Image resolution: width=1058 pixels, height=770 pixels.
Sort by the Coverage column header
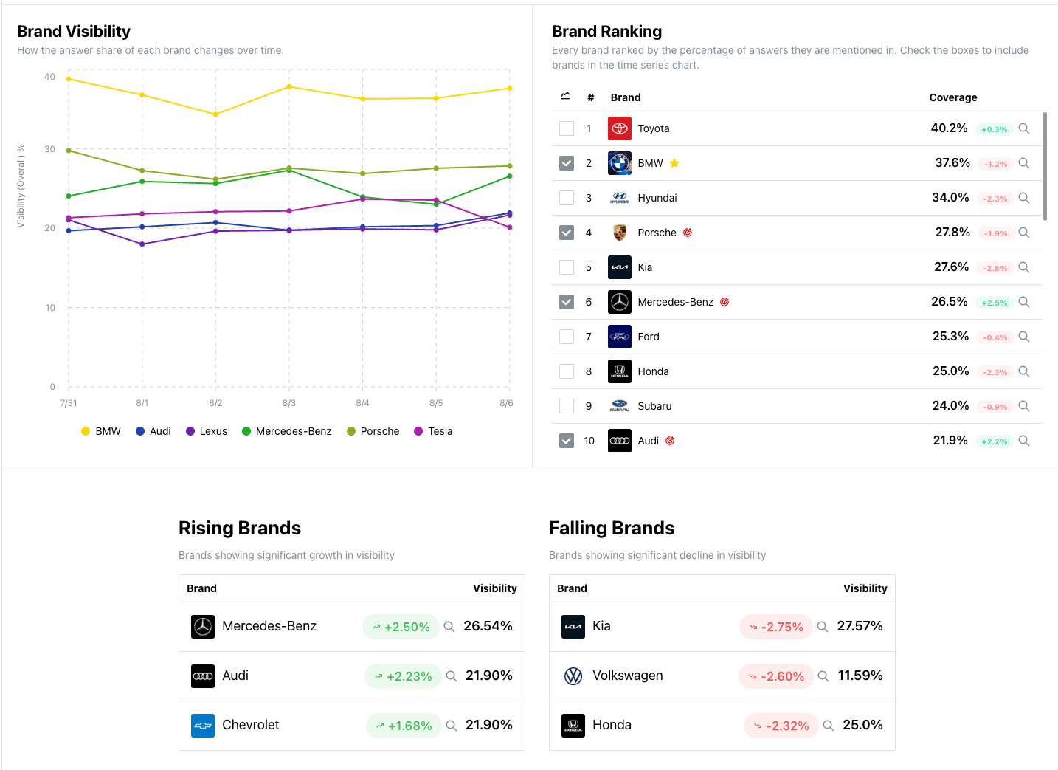(x=952, y=97)
